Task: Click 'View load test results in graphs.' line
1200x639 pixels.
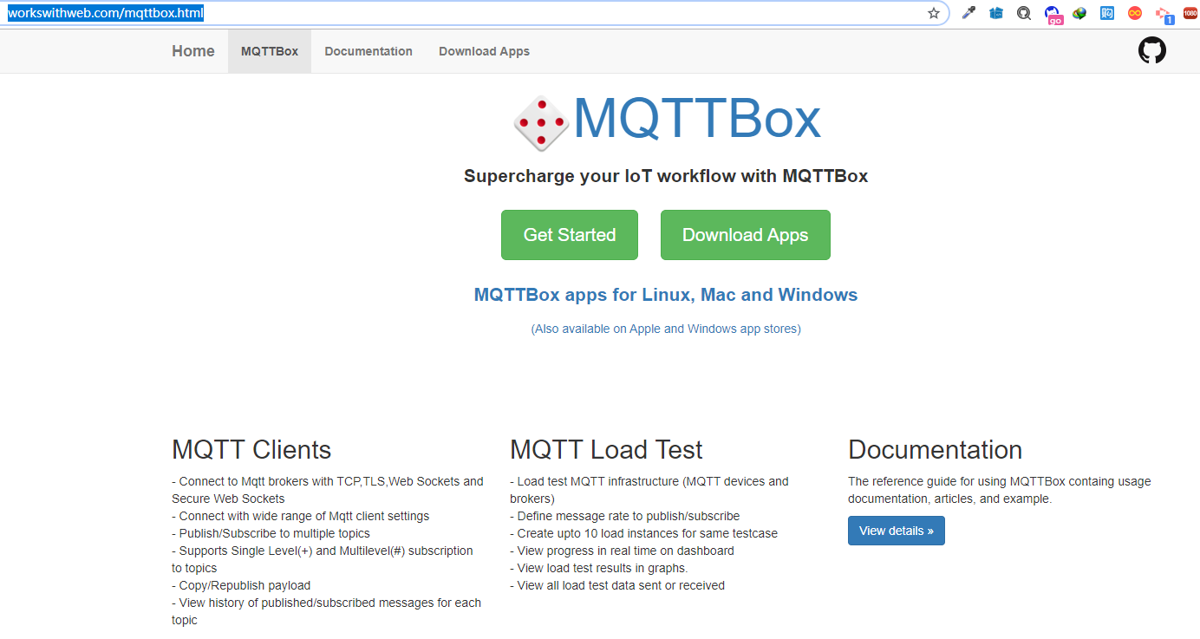Action: [599, 568]
